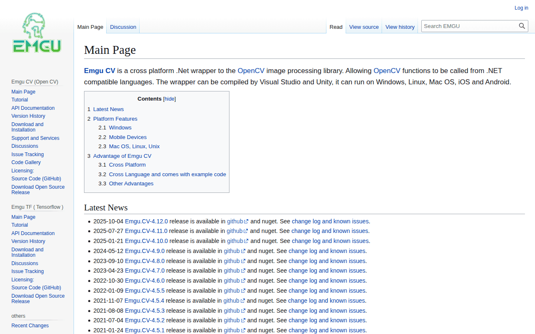This screenshot has width=535, height=334.
Task: Open Tutorial under Emgu TF sidebar
Action: [20, 225]
